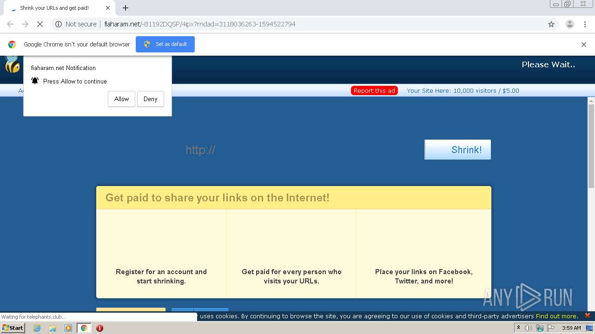This screenshot has width=595, height=334.
Task: Click the Not secure site info icon
Action: coord(59,24)
